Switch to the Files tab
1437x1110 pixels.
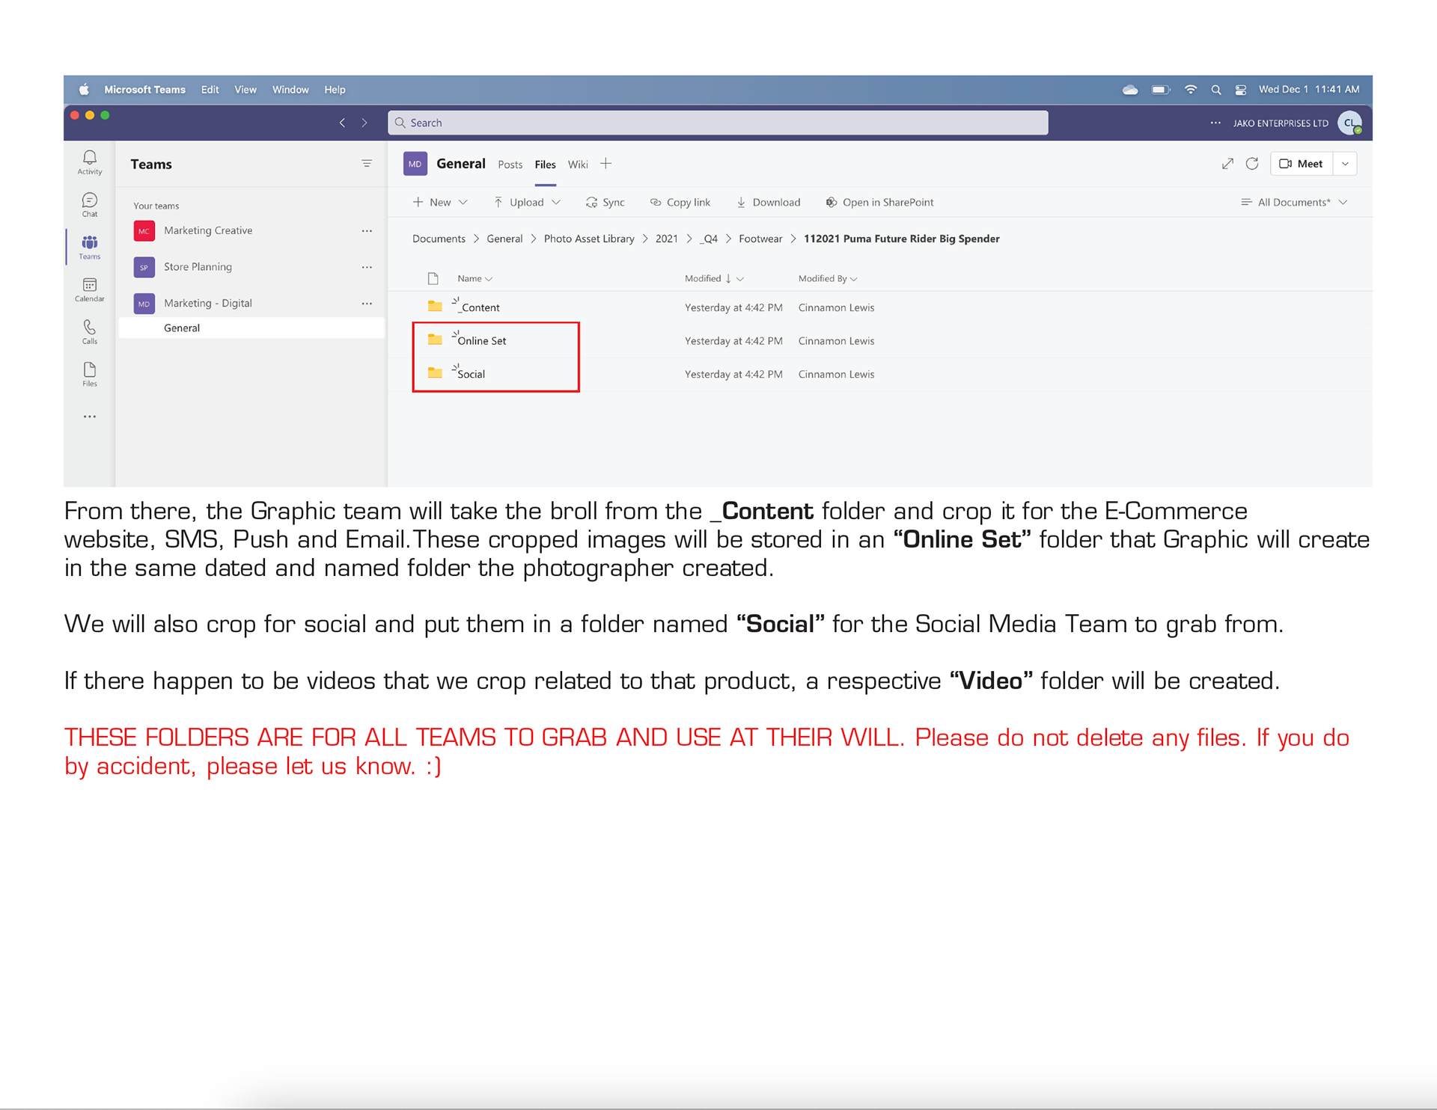pos(546,165)
